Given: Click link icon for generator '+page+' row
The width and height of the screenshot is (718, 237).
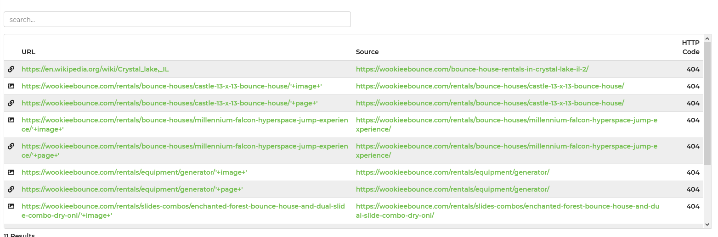Looking at the screenshot, I should point(11,189).
